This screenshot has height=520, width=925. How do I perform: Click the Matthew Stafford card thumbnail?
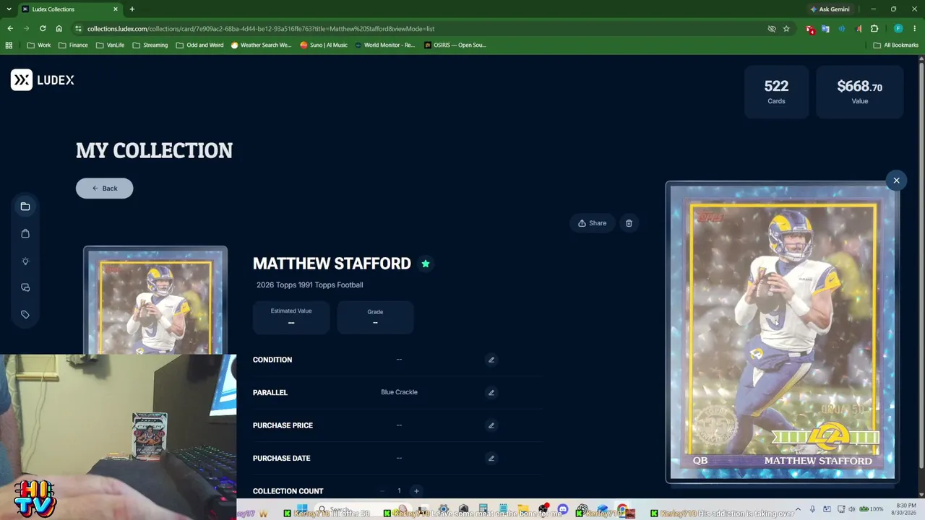[155, 300]
